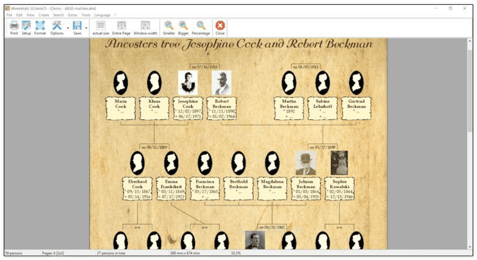Click the Emma Frankikeit name box
477x260 pixels.
pyautogui.click(x=171, y=188)
